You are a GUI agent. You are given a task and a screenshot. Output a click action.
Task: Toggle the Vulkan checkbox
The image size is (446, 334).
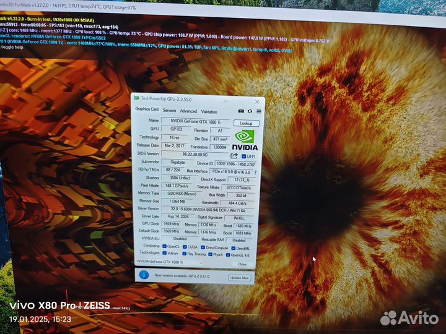pos(164,253)
